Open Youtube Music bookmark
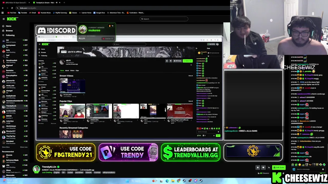Image resolution: width=328 pixels, height=184 pixels. [44, 13]
